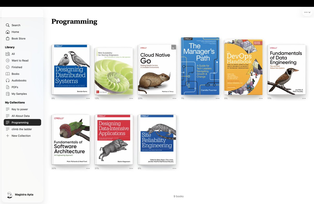
Task: Click the 31% progress under Data-Intensive Applications
Action: click(x=97, y=168)
